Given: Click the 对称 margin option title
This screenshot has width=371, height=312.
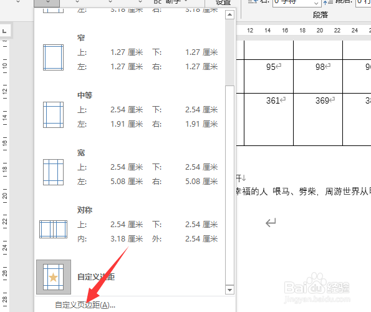Looking at the screenshot, I should 85,210.
